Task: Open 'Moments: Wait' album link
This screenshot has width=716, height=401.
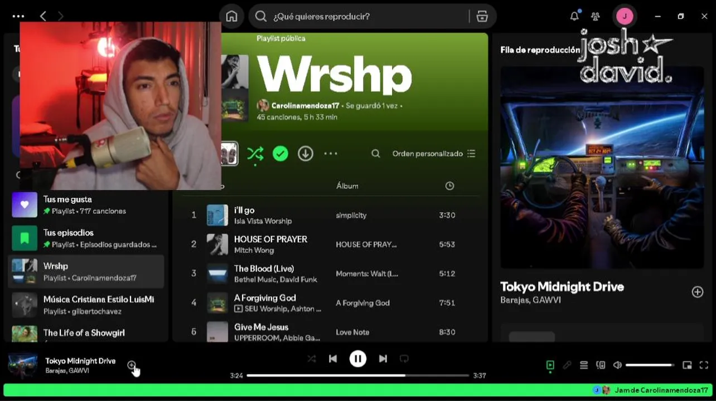Action: coord(367,273)
